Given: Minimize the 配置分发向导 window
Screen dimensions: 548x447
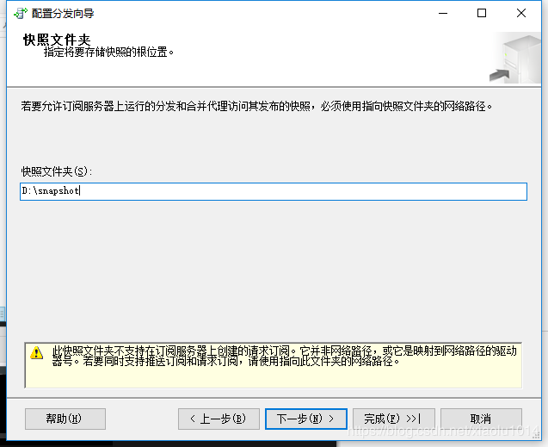Looking at the screenshot, I should coord(443,13).
